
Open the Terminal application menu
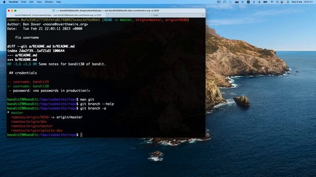pos(13,2)
